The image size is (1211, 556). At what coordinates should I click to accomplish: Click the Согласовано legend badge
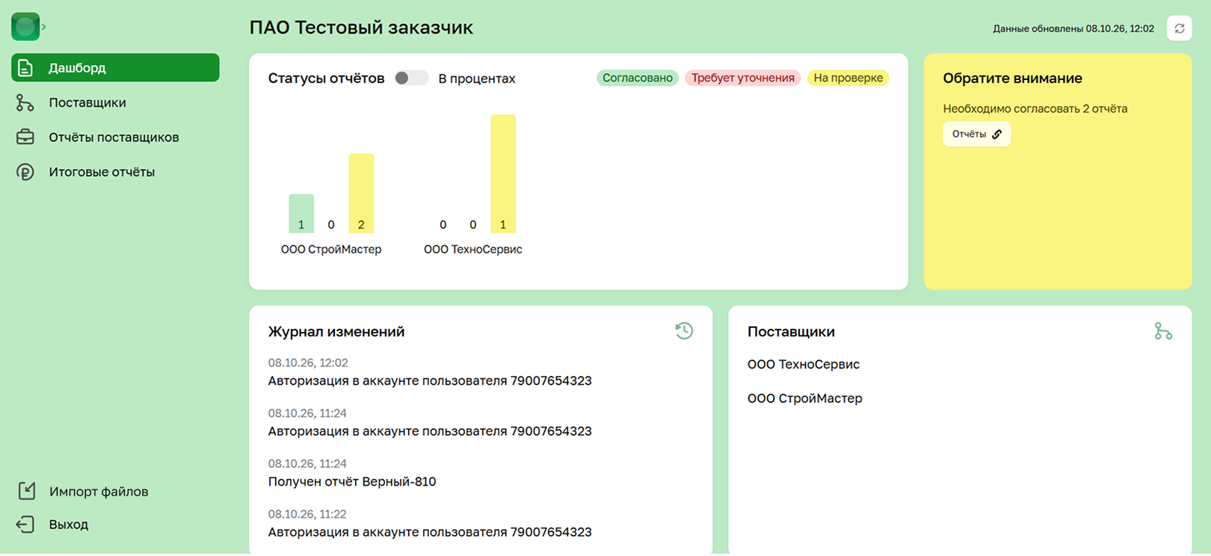click(x=638, y=78)
